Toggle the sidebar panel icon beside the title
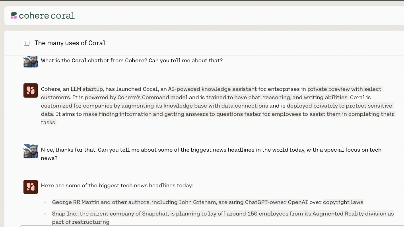The height and width of the screenshot is (227, 404). click(x=27, y=43)
